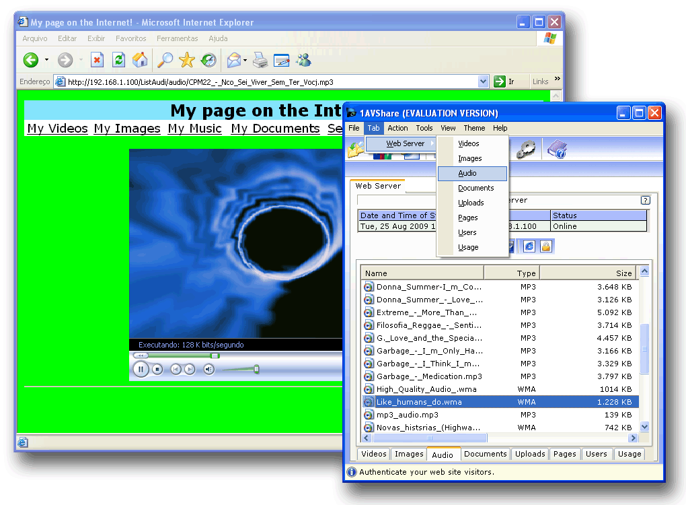Open the Home page icon

(x=140, y=59)
